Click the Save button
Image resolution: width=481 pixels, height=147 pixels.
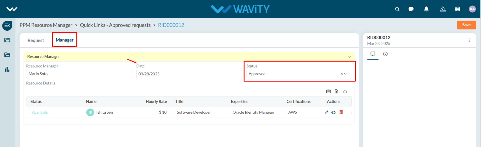pyautogui.click(x=466, y=25)
